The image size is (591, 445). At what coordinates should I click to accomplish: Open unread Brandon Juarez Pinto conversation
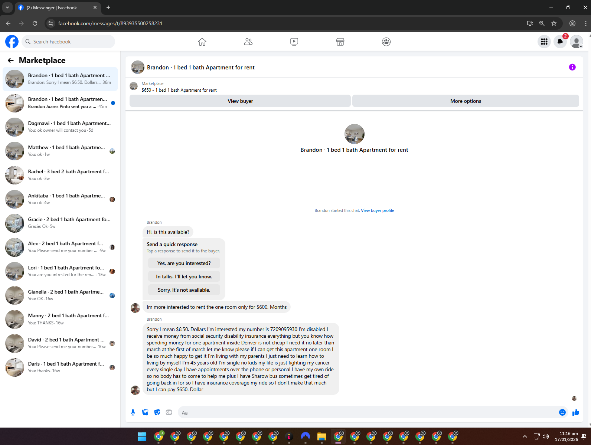pos(60,103)
